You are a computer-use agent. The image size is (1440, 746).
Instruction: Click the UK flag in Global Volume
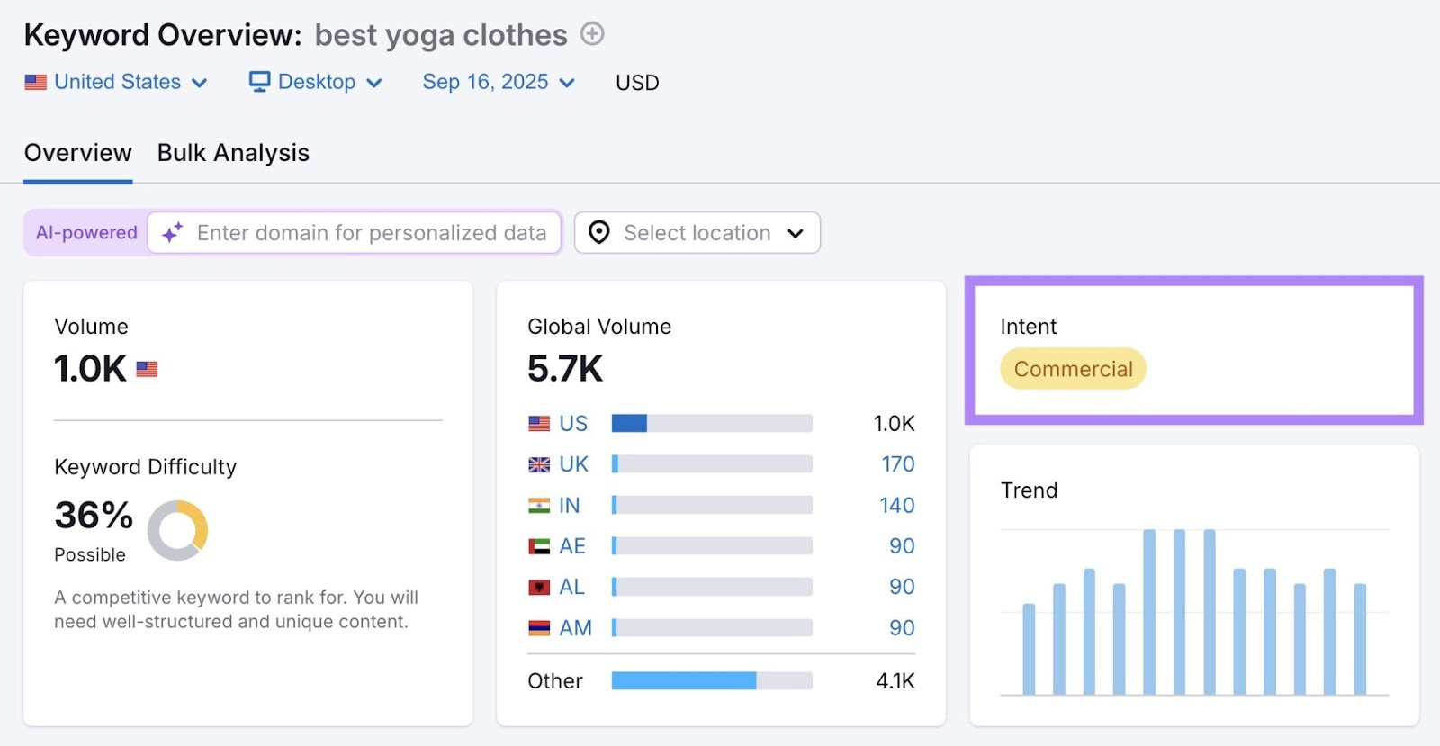tap(539, 464)
